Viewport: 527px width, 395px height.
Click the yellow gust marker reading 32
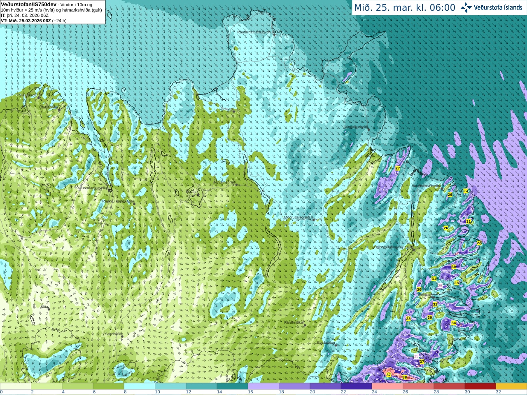pyautogui.click(x=435, y=304)
